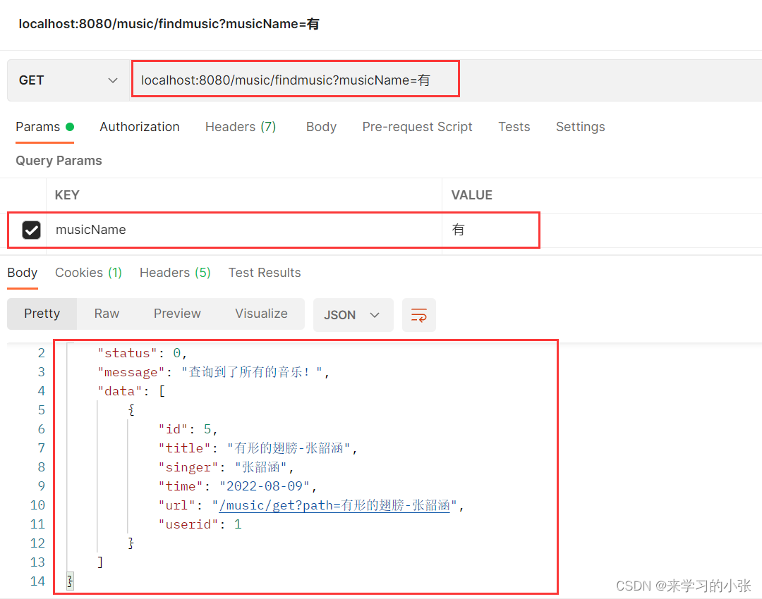Image resolution: width=762 pixels, height=599 pixels.
Task: Click the Query Params heading
Action: click(x=59, y=161)
